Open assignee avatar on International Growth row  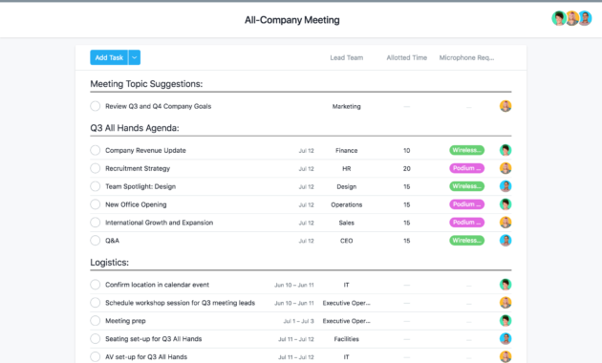(x=505, y=223)
